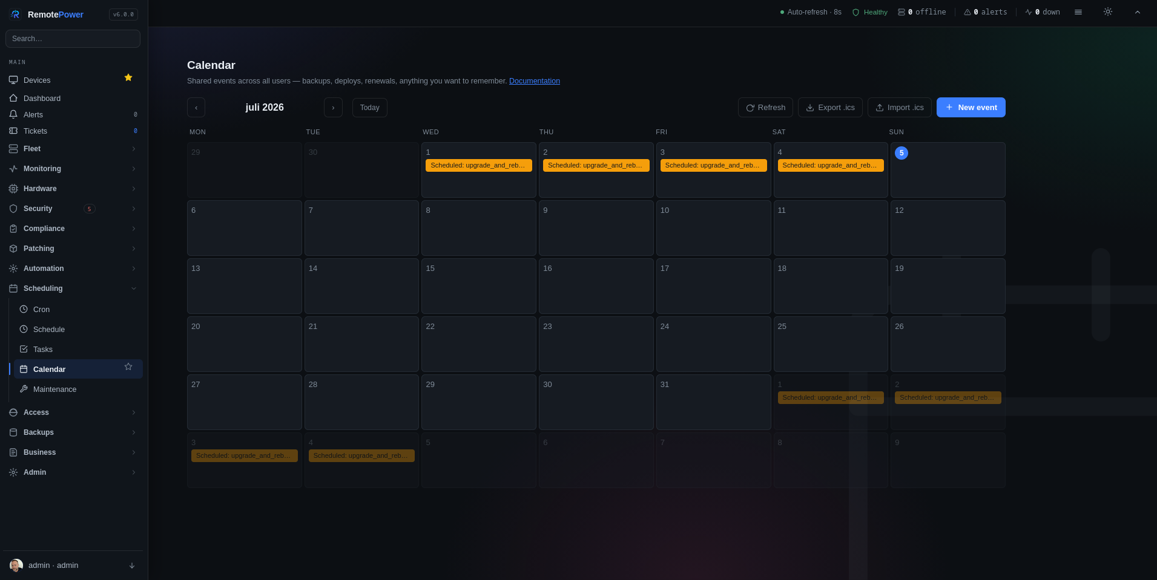
Task: Click the Import .ics button
Action: click(900, 108)
